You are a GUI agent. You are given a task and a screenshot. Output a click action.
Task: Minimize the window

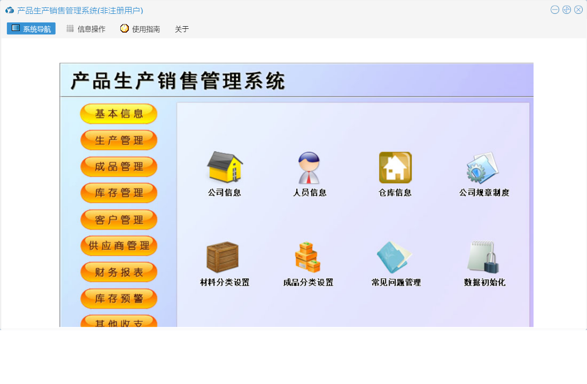click(555, 10)
